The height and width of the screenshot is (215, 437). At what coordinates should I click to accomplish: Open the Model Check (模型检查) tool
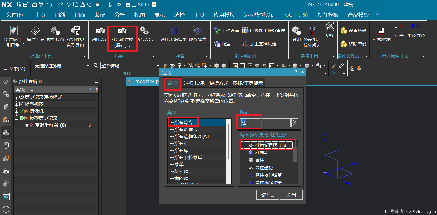(x=56, y=30)
